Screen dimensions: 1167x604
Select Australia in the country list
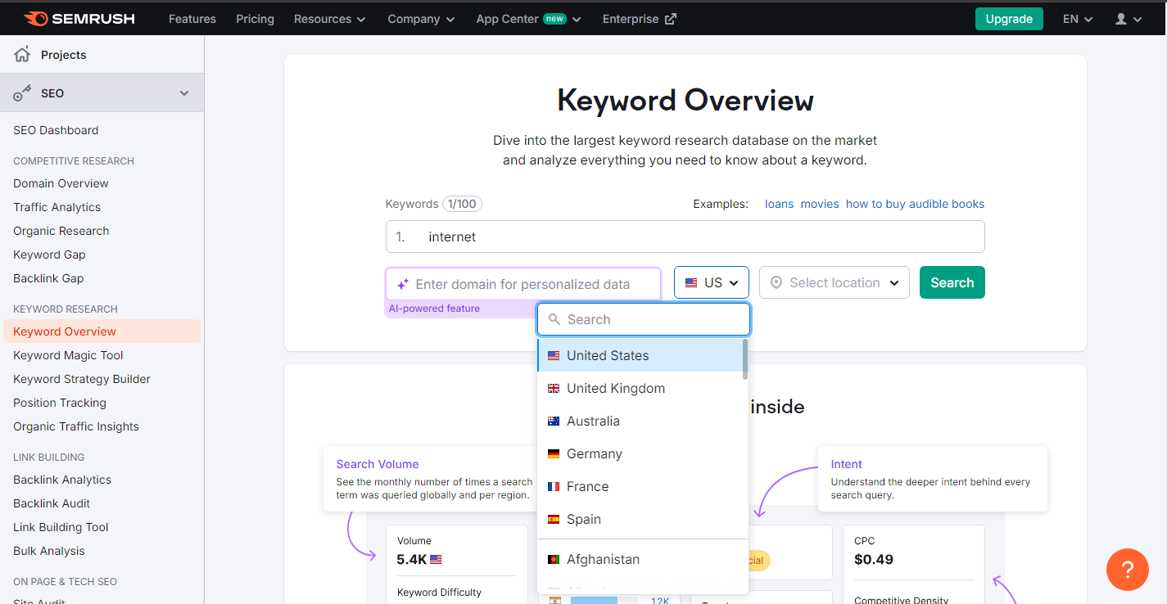click(640, 421)
